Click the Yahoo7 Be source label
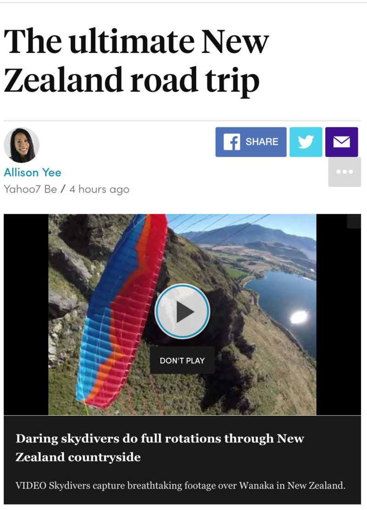Viewport: 367px width, 510px height. click(x=30, y=189)
